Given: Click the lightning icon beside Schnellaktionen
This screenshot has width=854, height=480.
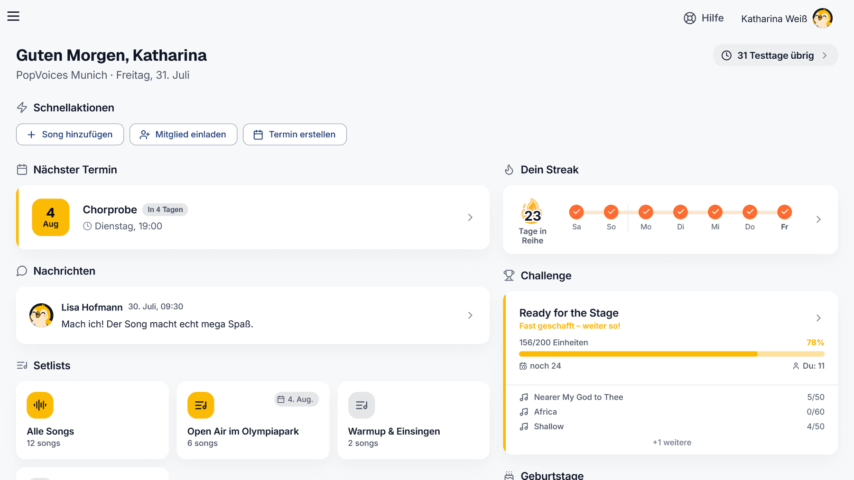Looking at the screenshot, I should coord(22,108).
